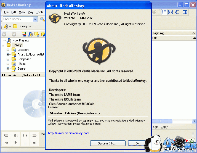
Task: Click the music note with speaker icon
Action: tap(30, 34)
